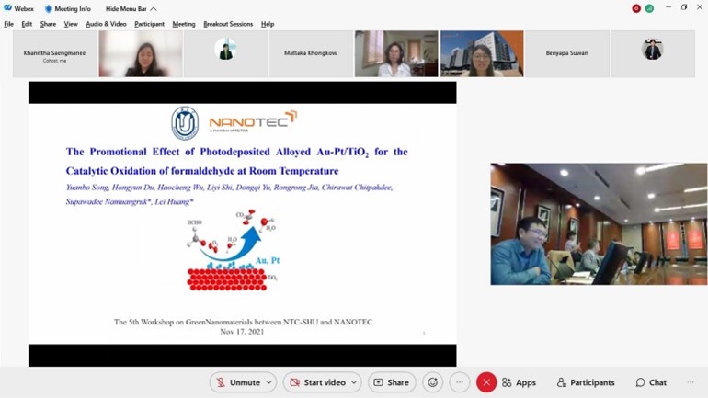The height and width of the screenshot is (398, 708).
Task: Open Meeting Info shield icon
Action: pos(49,8)
